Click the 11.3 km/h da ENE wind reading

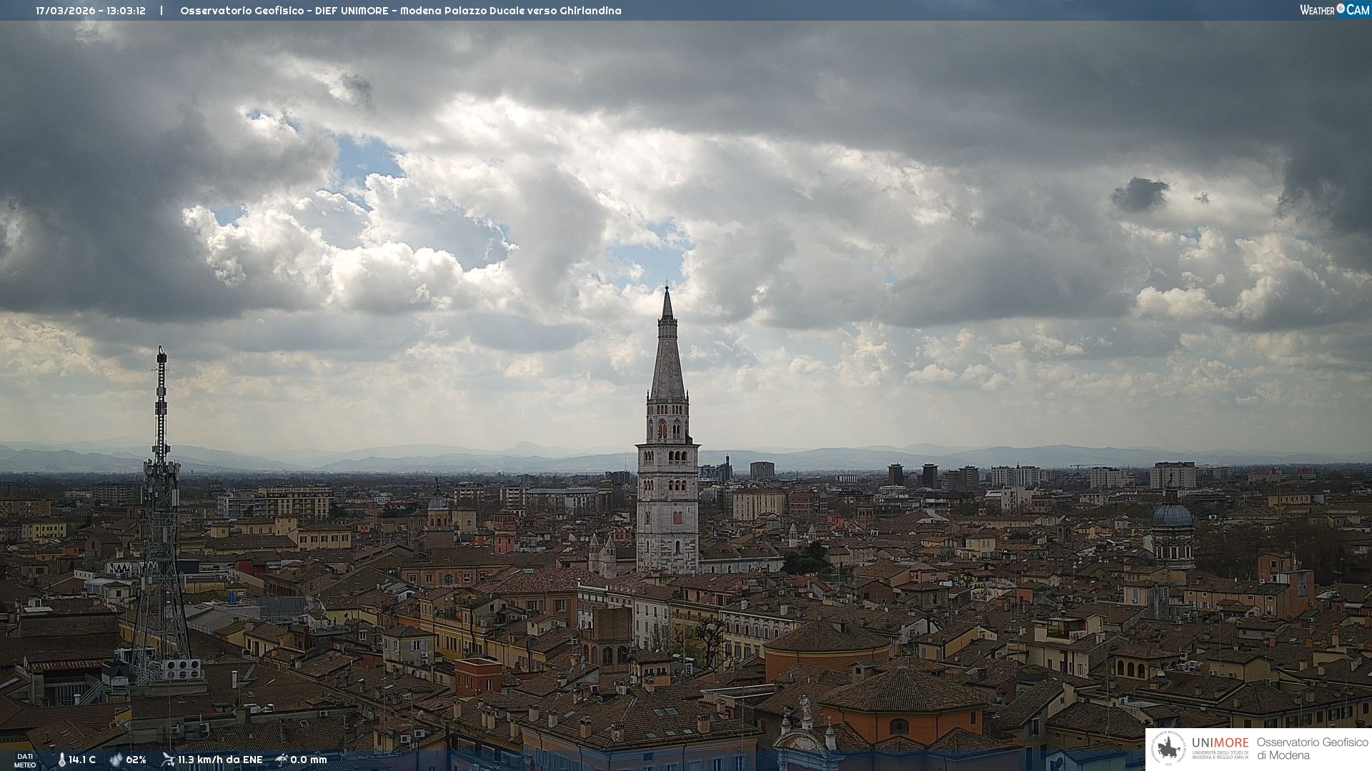220,760
